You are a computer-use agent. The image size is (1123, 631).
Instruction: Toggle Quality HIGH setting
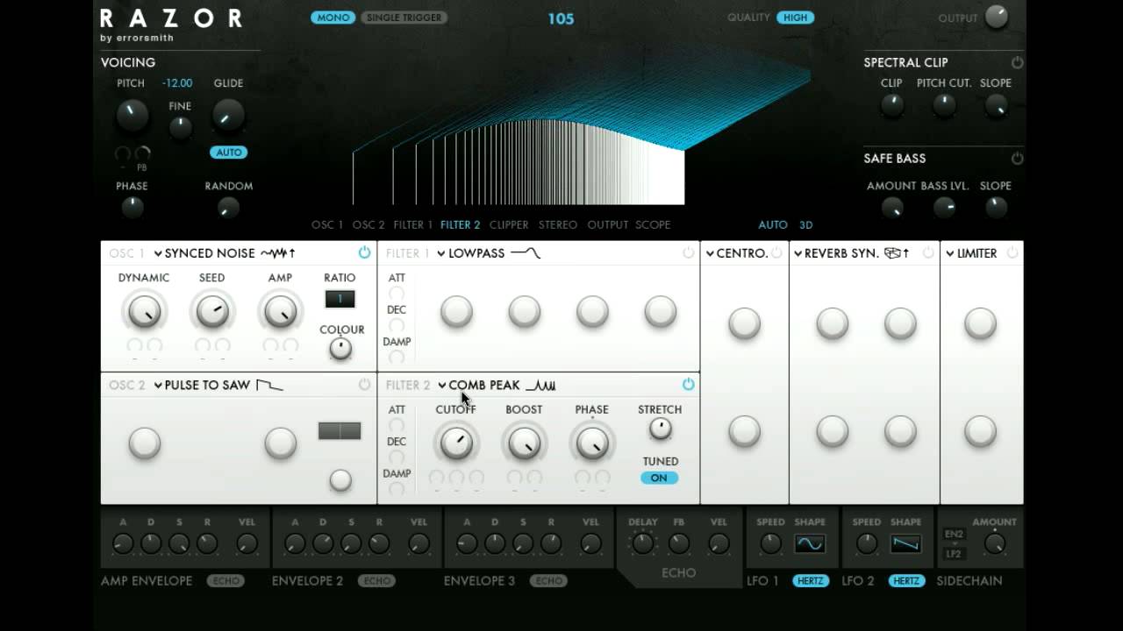point(795,18)
